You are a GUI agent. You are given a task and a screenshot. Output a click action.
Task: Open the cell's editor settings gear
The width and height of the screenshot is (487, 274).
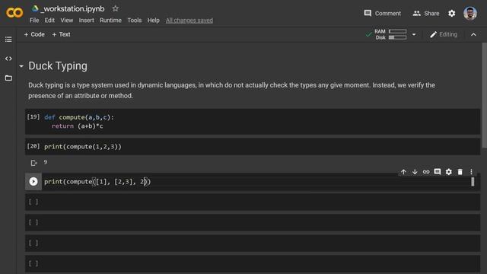pyautogui.click(x=449, y=172)
